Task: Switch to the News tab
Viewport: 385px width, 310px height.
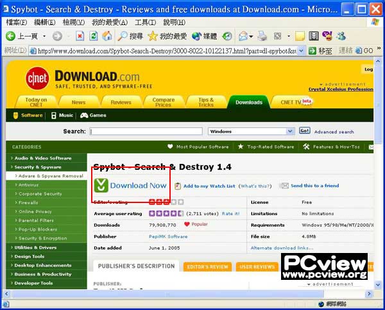Action: tap(78, 102)
